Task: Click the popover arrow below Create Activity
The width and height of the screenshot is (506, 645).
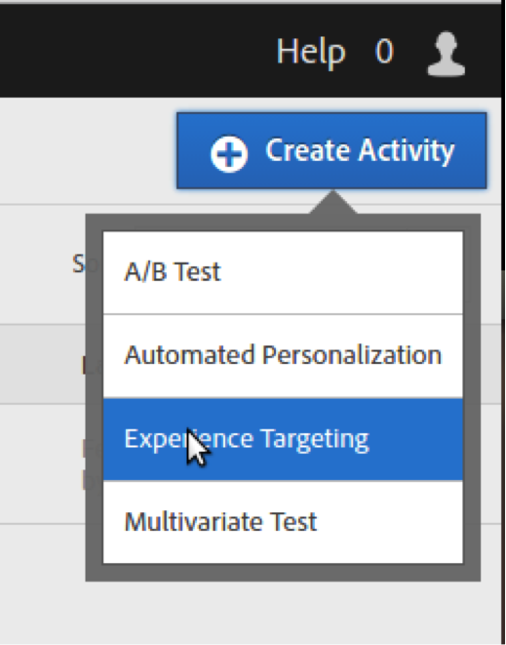Action: click(333, 202)
